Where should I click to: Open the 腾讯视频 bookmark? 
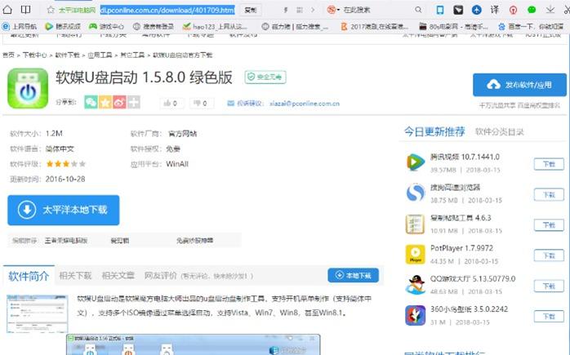63,26
